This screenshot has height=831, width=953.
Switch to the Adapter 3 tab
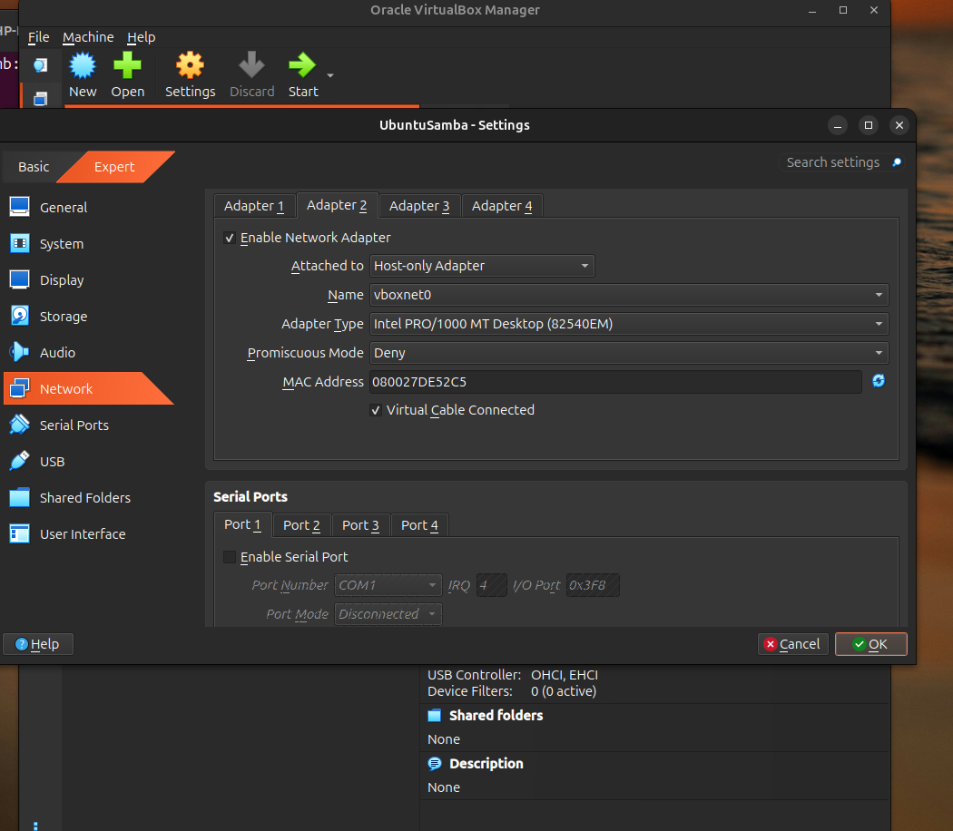[x=419, y=206]
